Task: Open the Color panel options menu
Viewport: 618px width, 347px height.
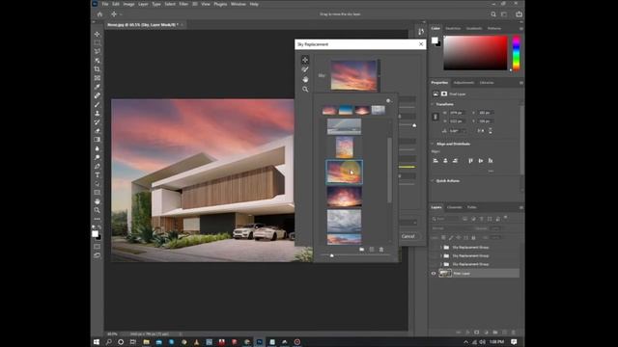Action: tap(521, 28)
